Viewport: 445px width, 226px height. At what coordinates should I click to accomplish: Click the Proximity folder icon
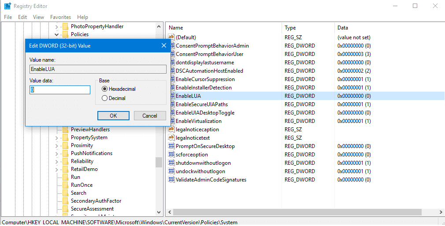pos(66,145)
